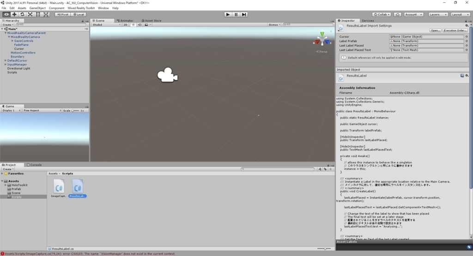Switch to the Asset Store tab
The width and height of the screenshot is (473, 256).
pos(152,21)
